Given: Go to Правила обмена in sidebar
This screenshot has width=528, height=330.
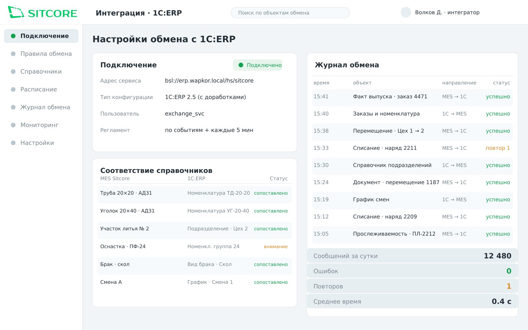Looking at the screenshot, I should (41, 54).
